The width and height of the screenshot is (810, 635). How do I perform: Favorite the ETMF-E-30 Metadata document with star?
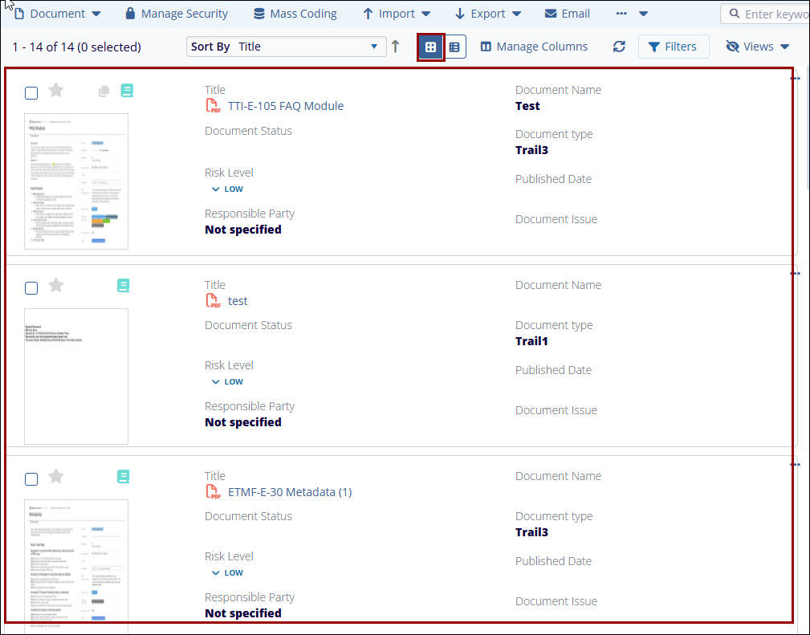(55, 477)
